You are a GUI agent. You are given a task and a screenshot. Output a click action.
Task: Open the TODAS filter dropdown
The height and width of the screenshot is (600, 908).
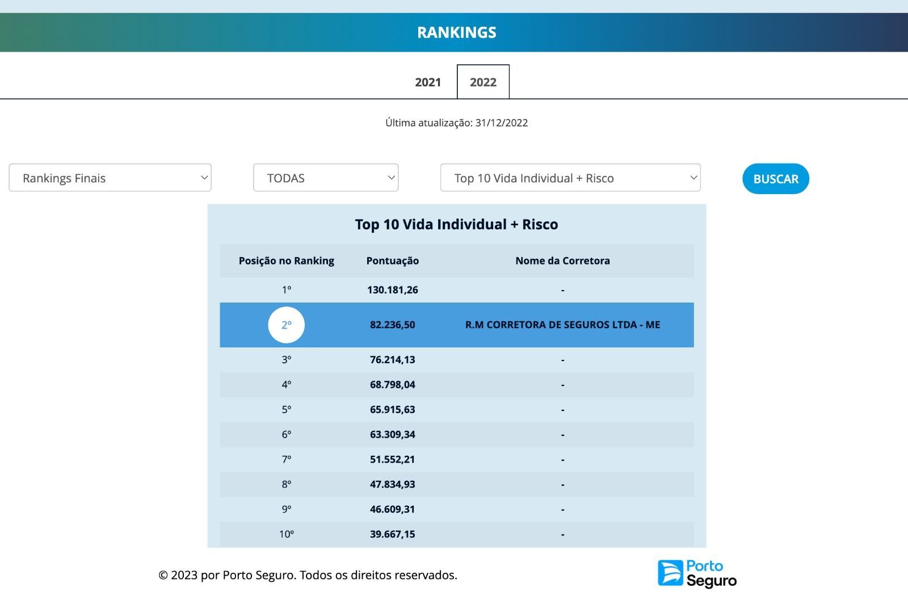[326, 178]
